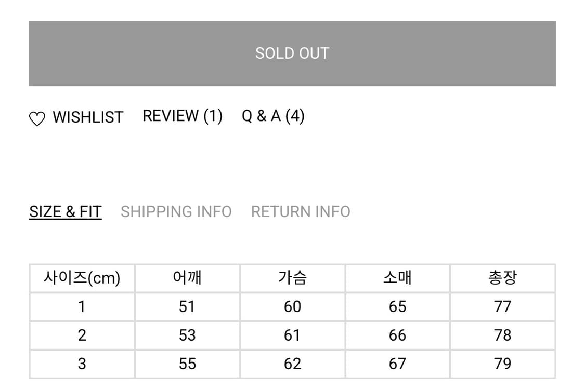Screen dimensions: 585x390
Task: Select size 3 row label
Action: pos(82,364)
